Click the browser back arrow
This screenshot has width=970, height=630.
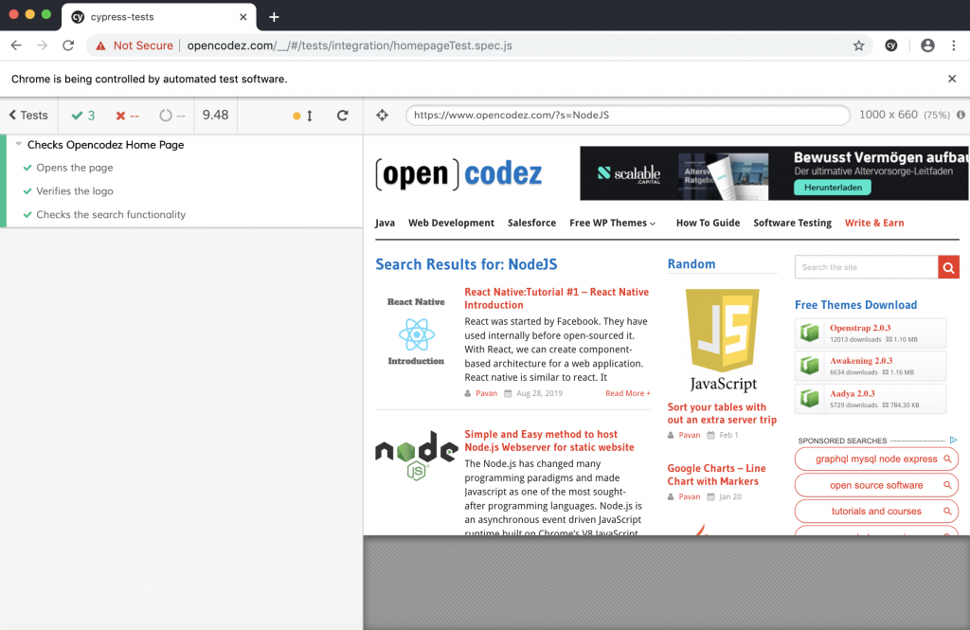pyautogui.click(x=16, y=45)
